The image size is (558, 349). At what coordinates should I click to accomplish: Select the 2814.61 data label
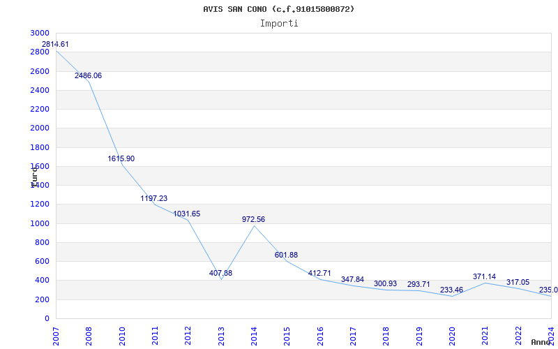tap(55, 45)
